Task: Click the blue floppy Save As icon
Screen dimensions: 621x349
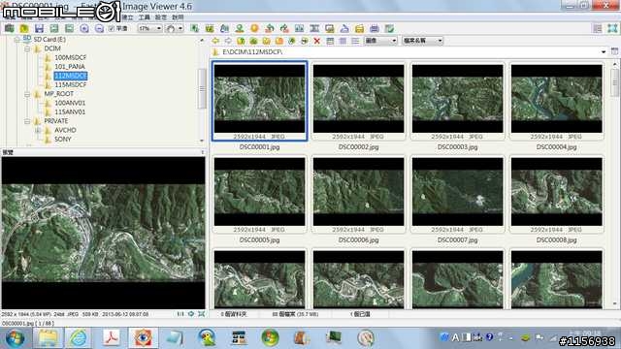Action: pos(39,28)
